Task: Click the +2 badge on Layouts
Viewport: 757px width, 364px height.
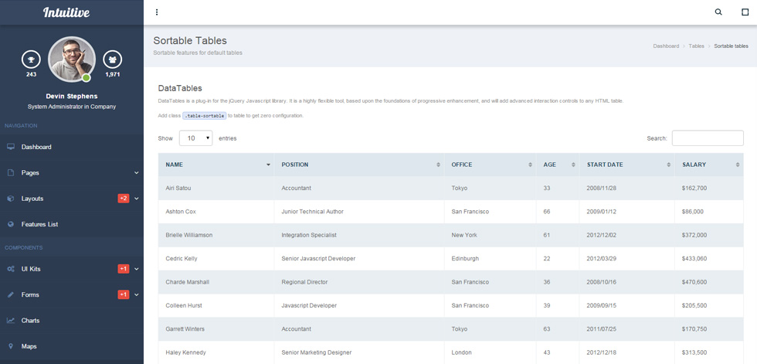Action: [x=124, y=199]
